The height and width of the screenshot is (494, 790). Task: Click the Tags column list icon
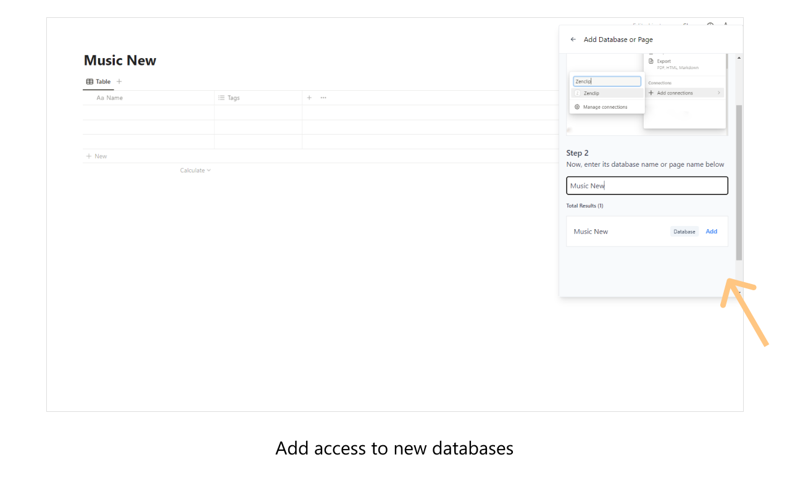tap(222, 98)
